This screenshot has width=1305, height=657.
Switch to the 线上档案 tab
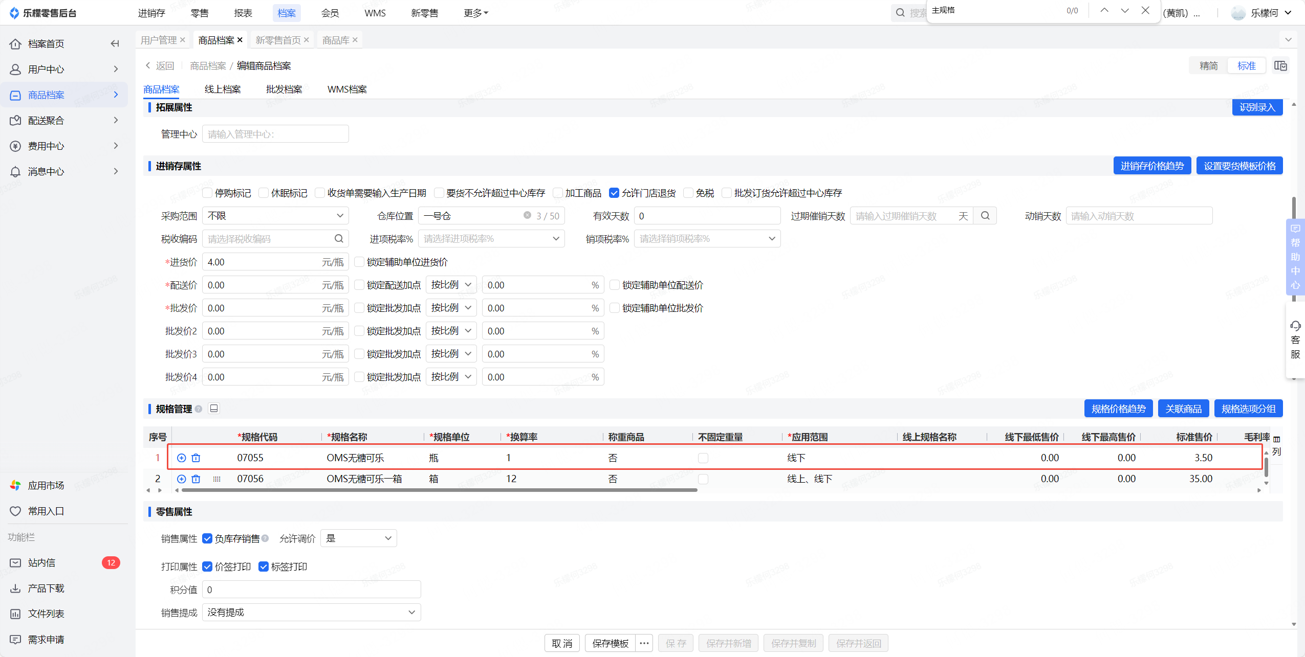coord(223,89)
